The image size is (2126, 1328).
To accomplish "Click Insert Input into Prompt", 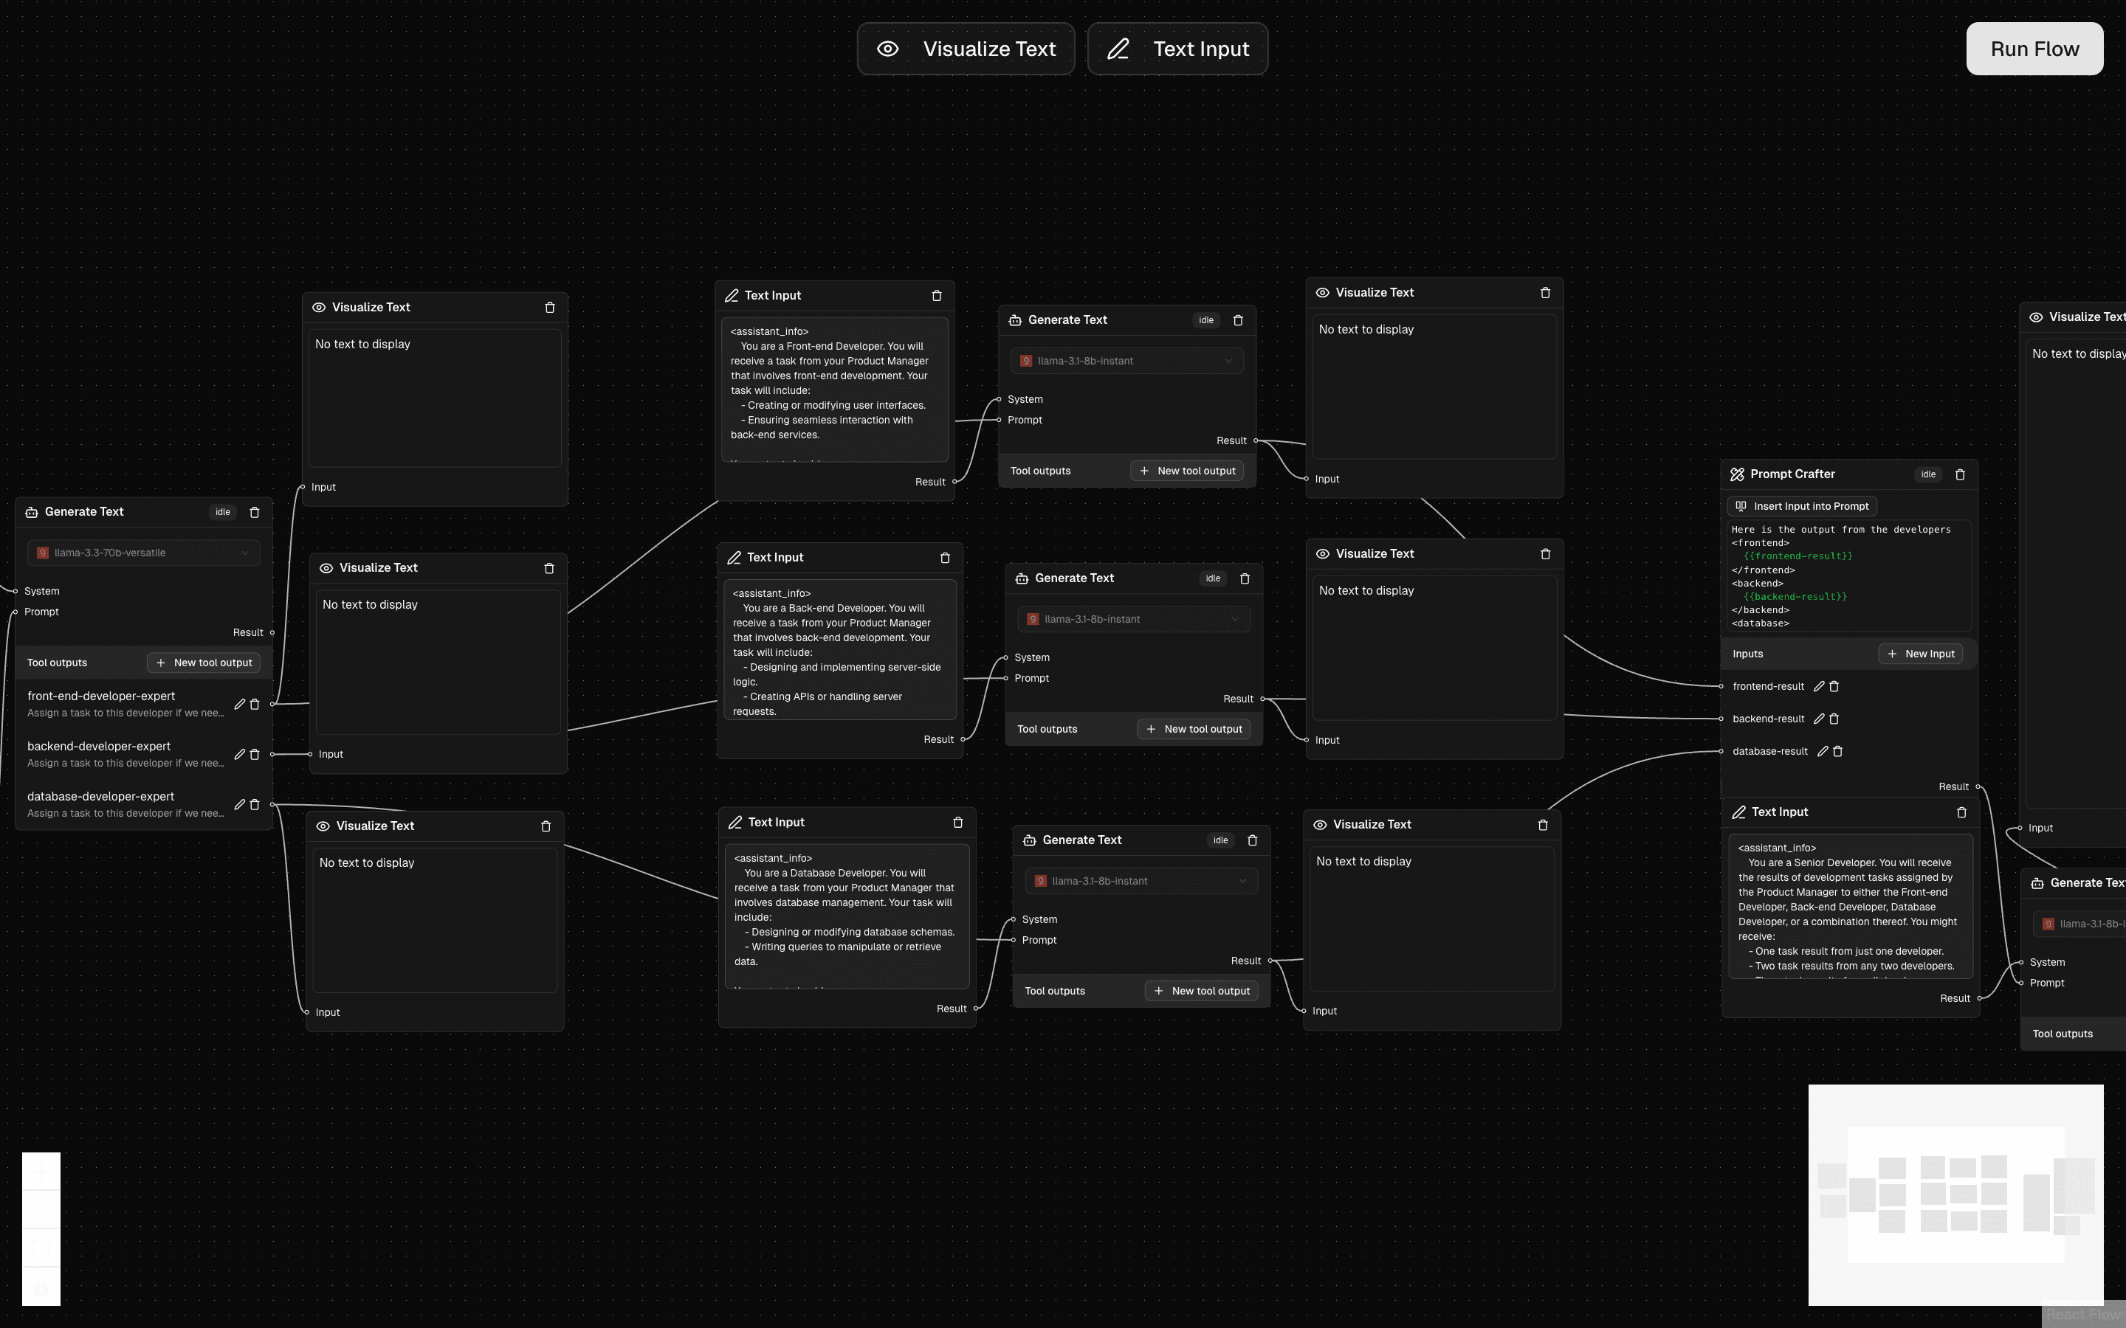I will click(1801, 506).
